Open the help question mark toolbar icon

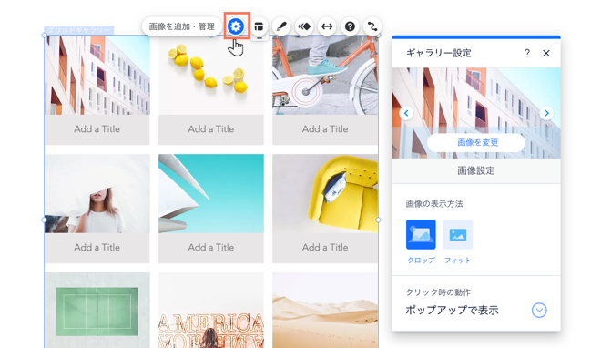click(350, 26)
